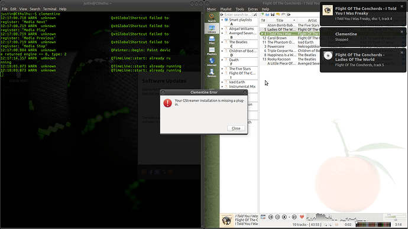Viewport: 408px width, 229px height.
Task: Expand Smart playlists in library tree
Action: pyautogui.click(x=222, y=20)
